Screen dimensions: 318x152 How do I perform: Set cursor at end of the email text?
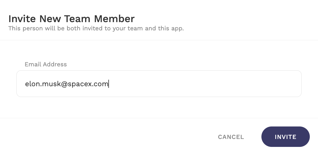pyautogui.click(x=109, y=84)
